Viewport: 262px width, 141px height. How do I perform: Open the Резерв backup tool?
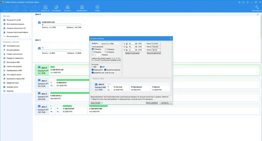(x=97, y=9)
